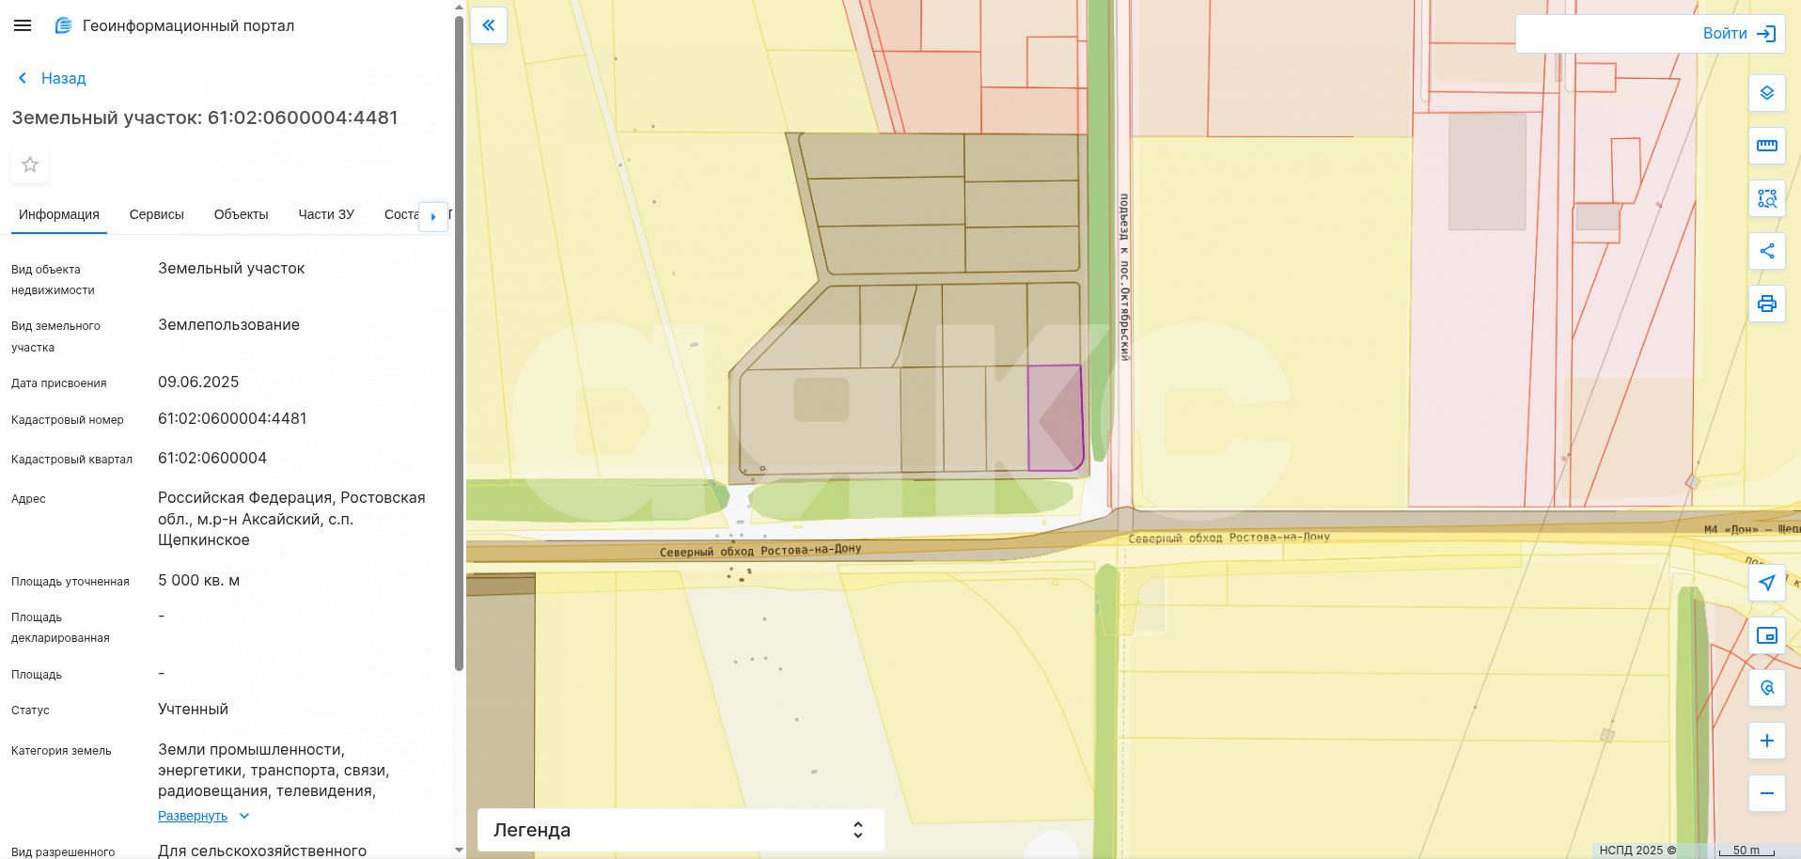Screen dimensions: 1801x859
Task: Print the map using printer icon
Action: [x=1766, y=304]
